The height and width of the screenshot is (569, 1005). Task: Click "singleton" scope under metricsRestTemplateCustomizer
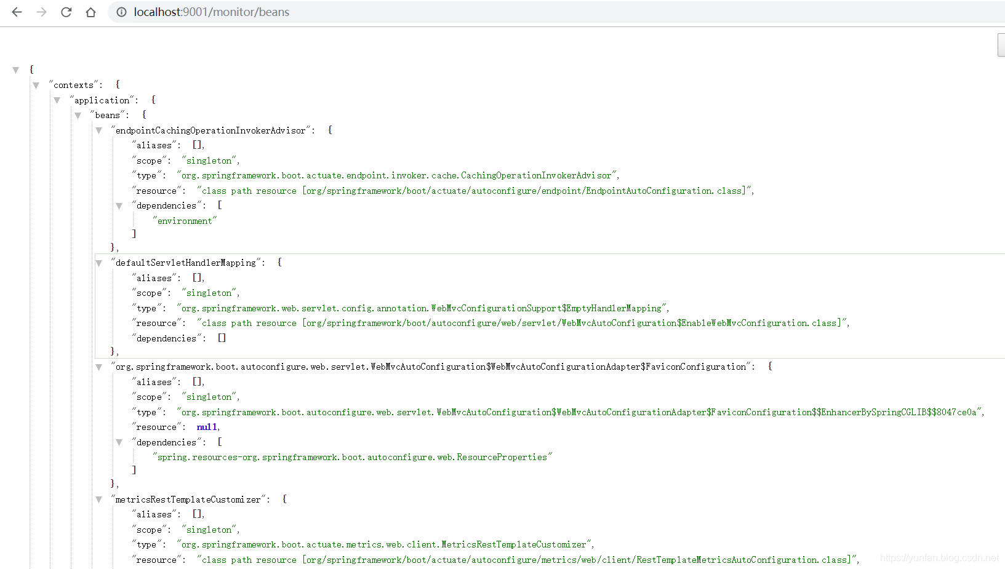[209, 530]
